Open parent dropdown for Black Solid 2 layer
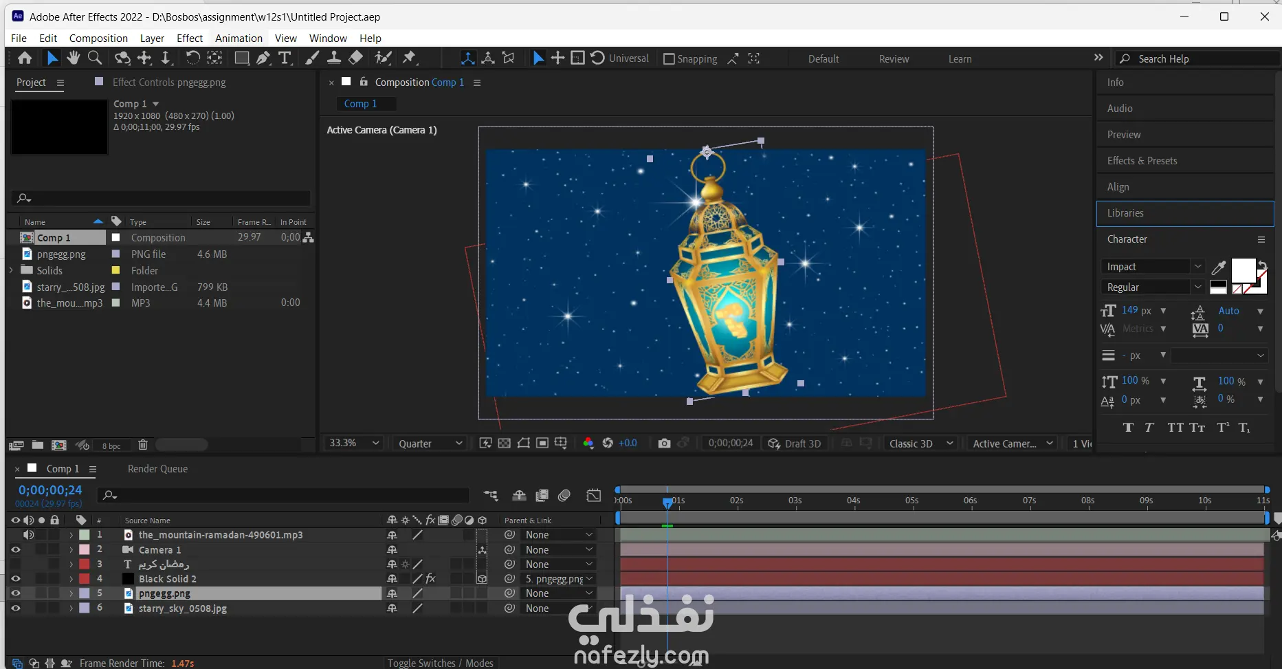This screenshot has width=1282, height=669. click(559, 579)
